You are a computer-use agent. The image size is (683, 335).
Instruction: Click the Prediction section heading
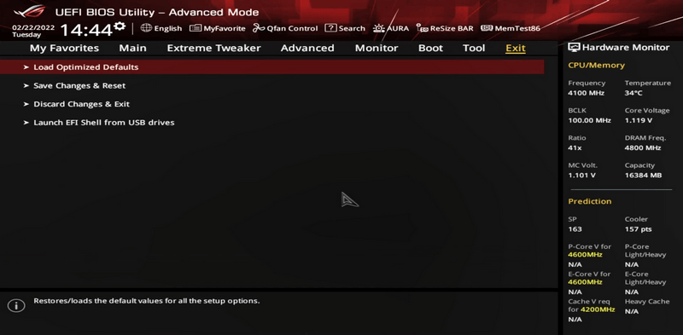click(590, 201)
